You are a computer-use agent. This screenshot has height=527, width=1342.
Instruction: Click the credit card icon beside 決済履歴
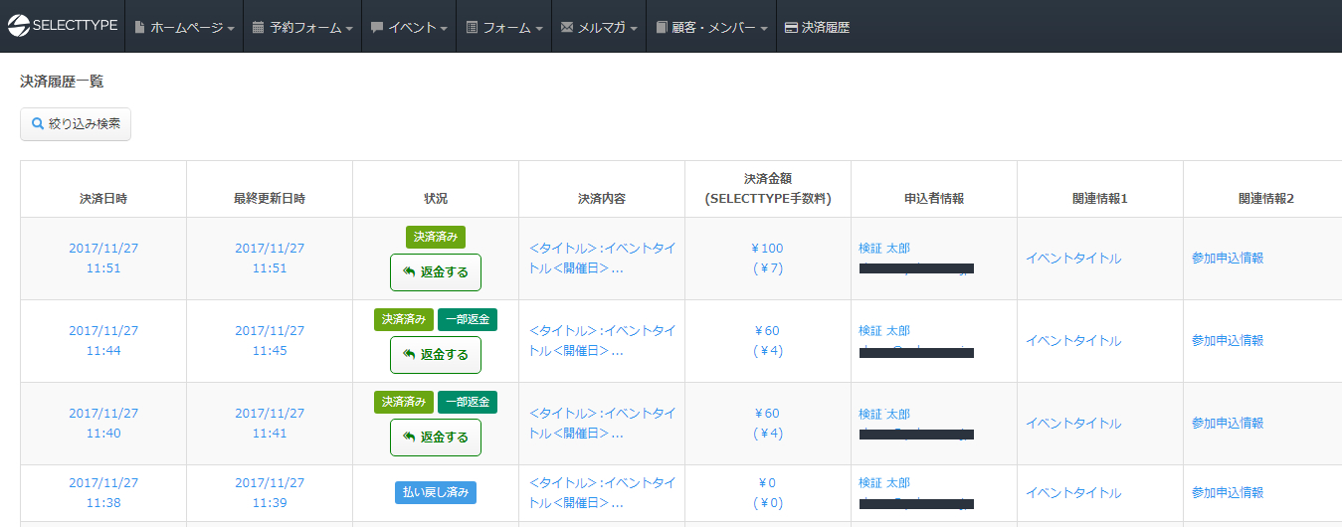(791, 28)
